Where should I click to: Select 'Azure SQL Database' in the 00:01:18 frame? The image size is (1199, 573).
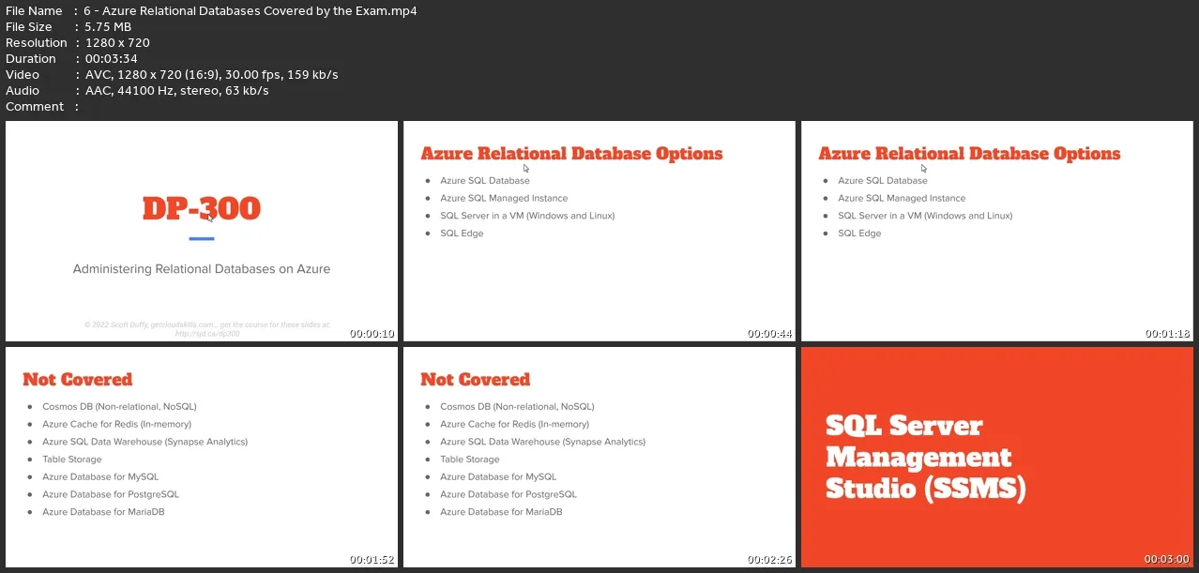[x=883, y=181]
